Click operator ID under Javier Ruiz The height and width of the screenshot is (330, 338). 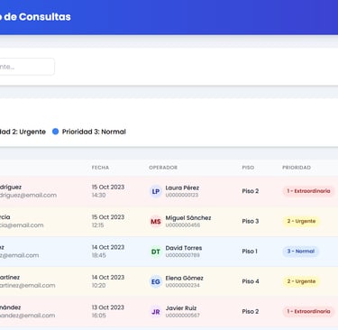[x=182, y=316]
